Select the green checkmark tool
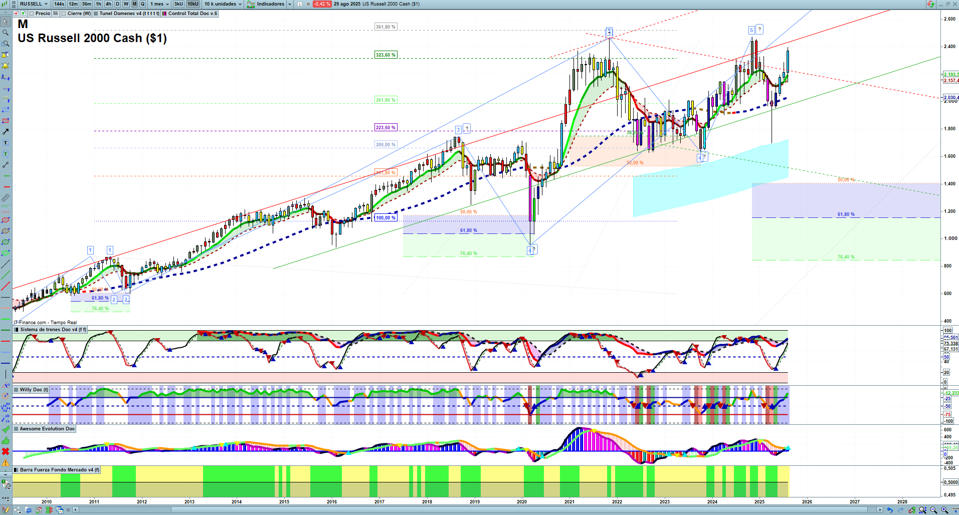This screenshot has width=959, height=515. coord(6,429)
